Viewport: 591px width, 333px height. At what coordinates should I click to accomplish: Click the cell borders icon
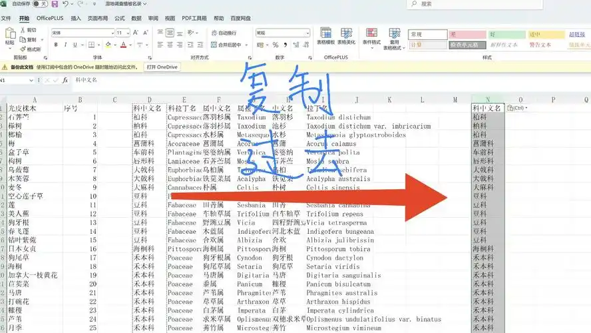(91, 45)
